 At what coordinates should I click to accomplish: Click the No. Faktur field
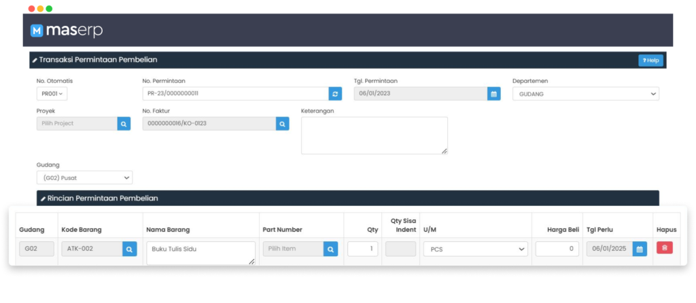click(x=209, y=124)
